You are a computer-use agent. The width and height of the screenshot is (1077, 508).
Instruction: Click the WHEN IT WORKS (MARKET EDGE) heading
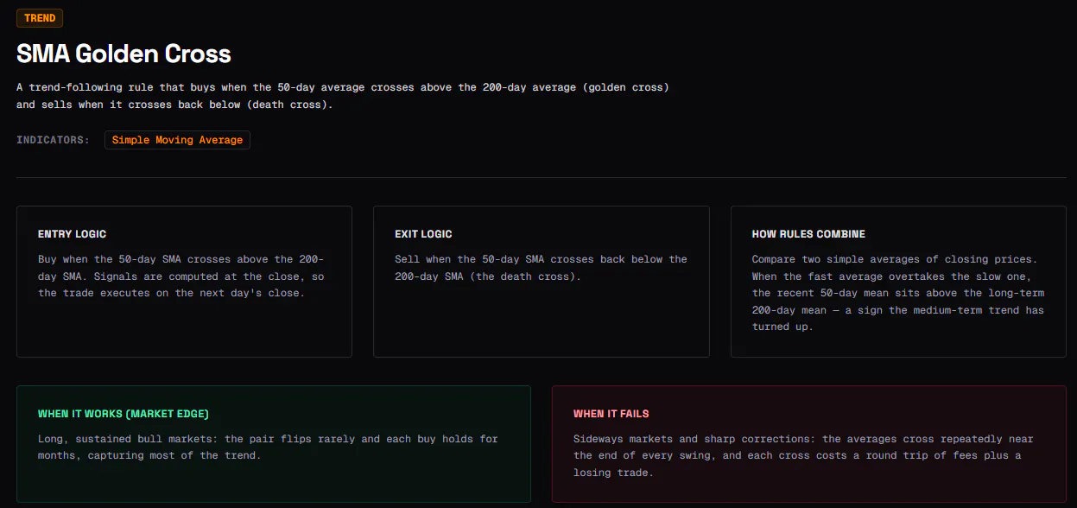tap(124, 414)
